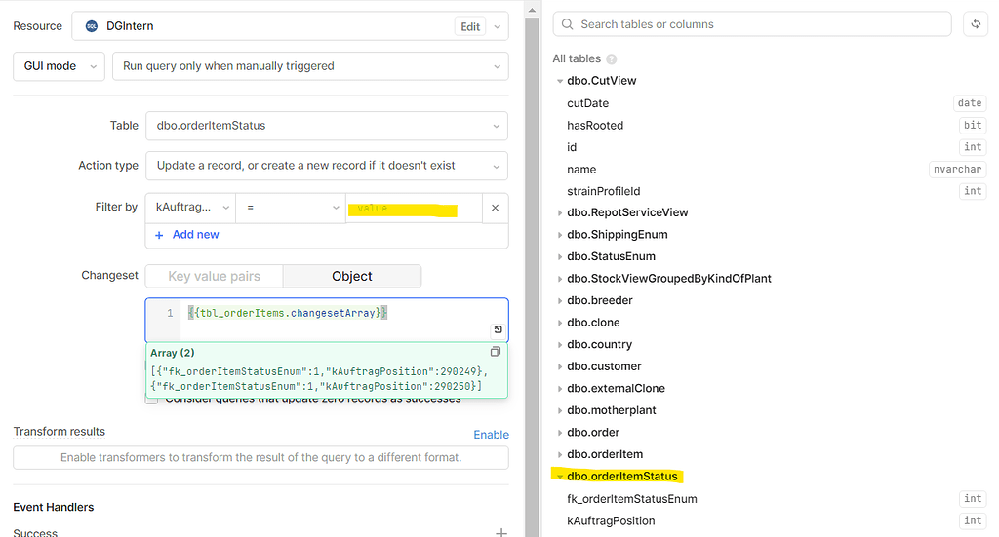Viewport: 999px width, 537px height.
Task: Open the Table dropdown showing dbo.orderItemStatus
Action: 326,126
